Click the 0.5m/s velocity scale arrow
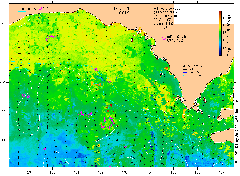This screenshot has width=240, height=176. [x=162, y=27]
